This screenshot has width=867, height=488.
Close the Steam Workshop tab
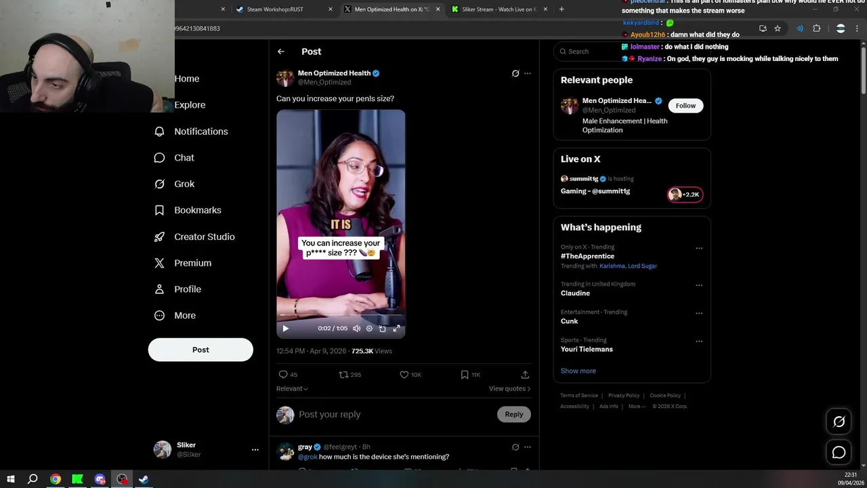(331, 9)
